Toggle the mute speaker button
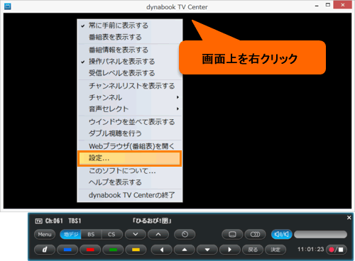Viewport: 355px width, 261px height. pos(282,234)
